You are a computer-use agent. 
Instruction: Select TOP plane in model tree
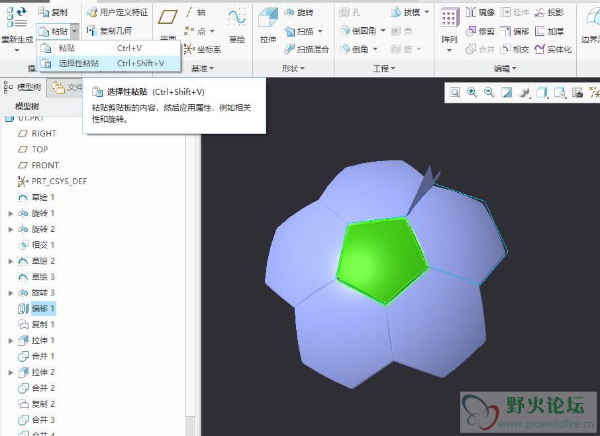pos(33,149)
